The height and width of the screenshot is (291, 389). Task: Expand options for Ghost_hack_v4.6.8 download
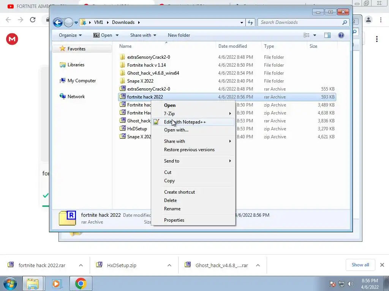tap(258, 265)
